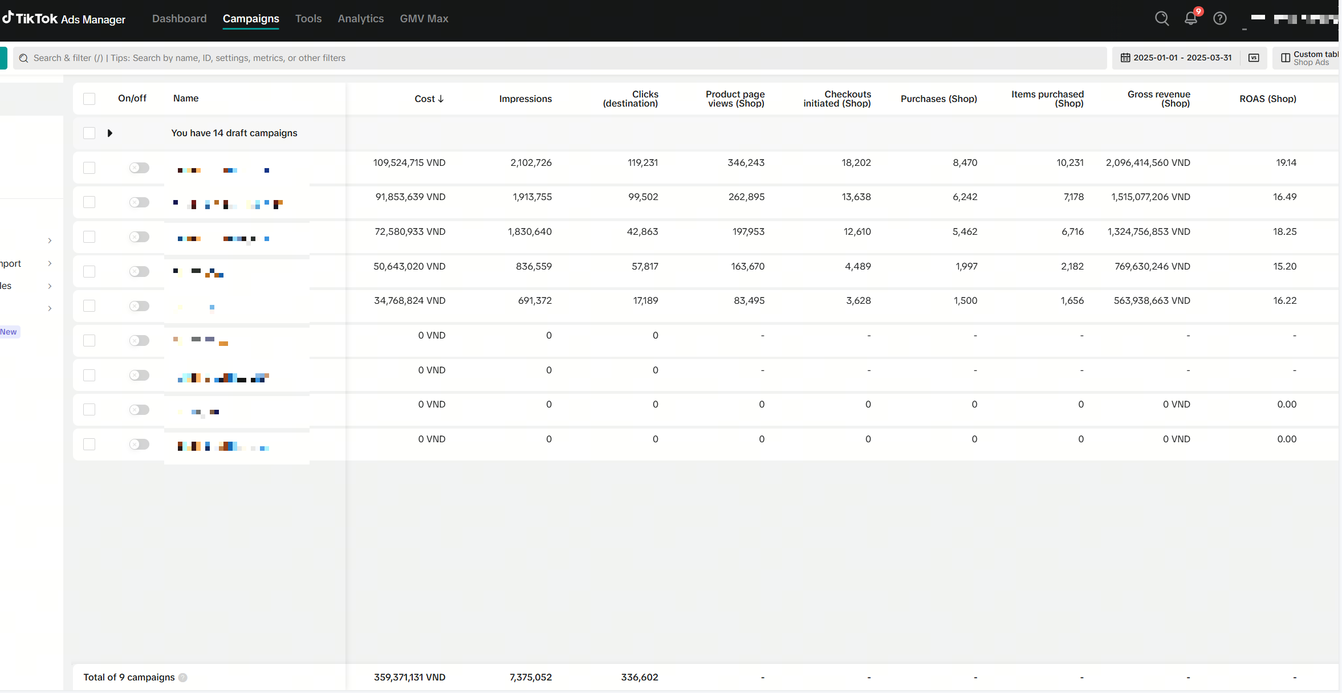This screenshot has height=693, width=1342.
Task: Click the compare dates icon beside date range
Action: click(1254, 58)
